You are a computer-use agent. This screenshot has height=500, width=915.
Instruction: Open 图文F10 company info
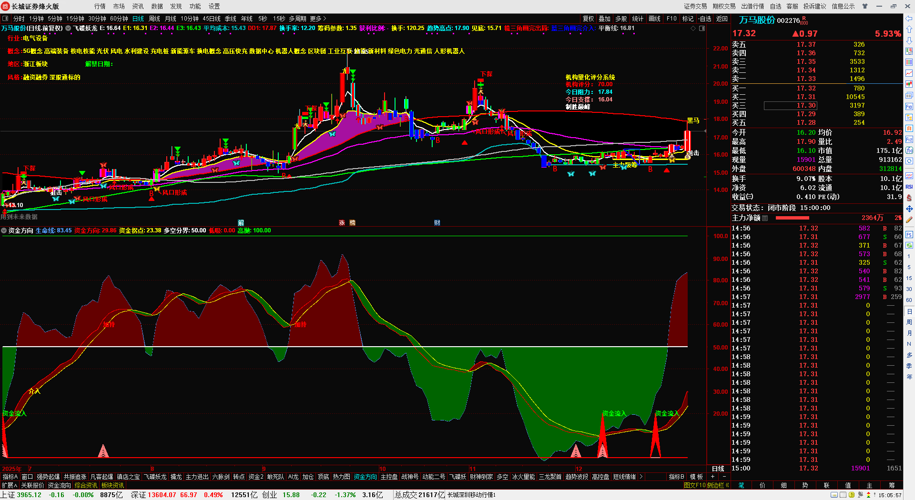point(695,485)
